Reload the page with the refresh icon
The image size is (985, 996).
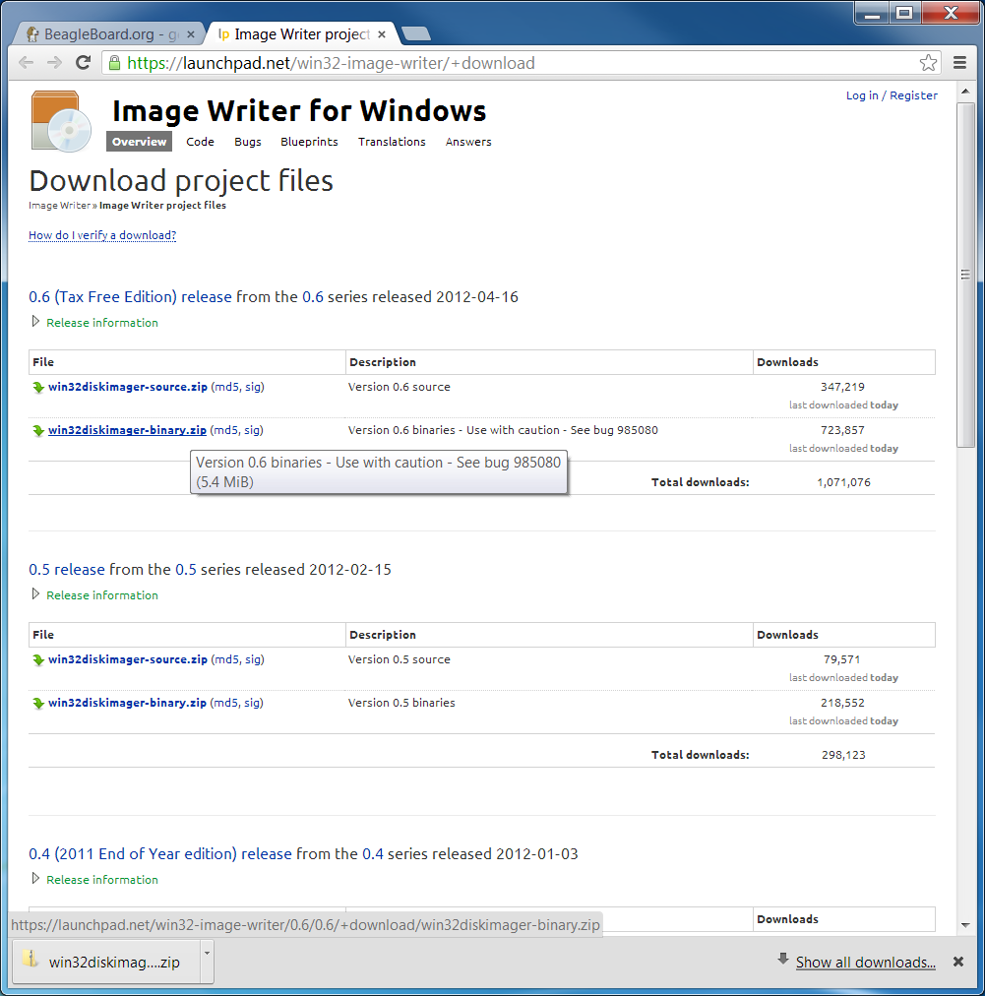(84, 62)
